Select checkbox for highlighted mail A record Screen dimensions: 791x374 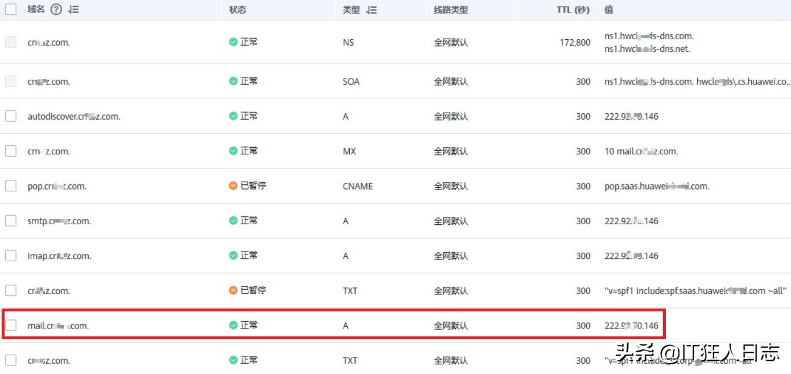pos(11,326)
